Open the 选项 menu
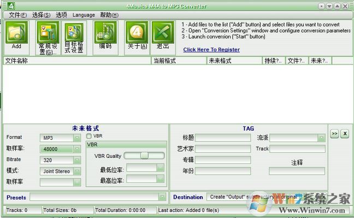Screen dimensions: 354x218 pyautogui.click(x=61, y=15)
